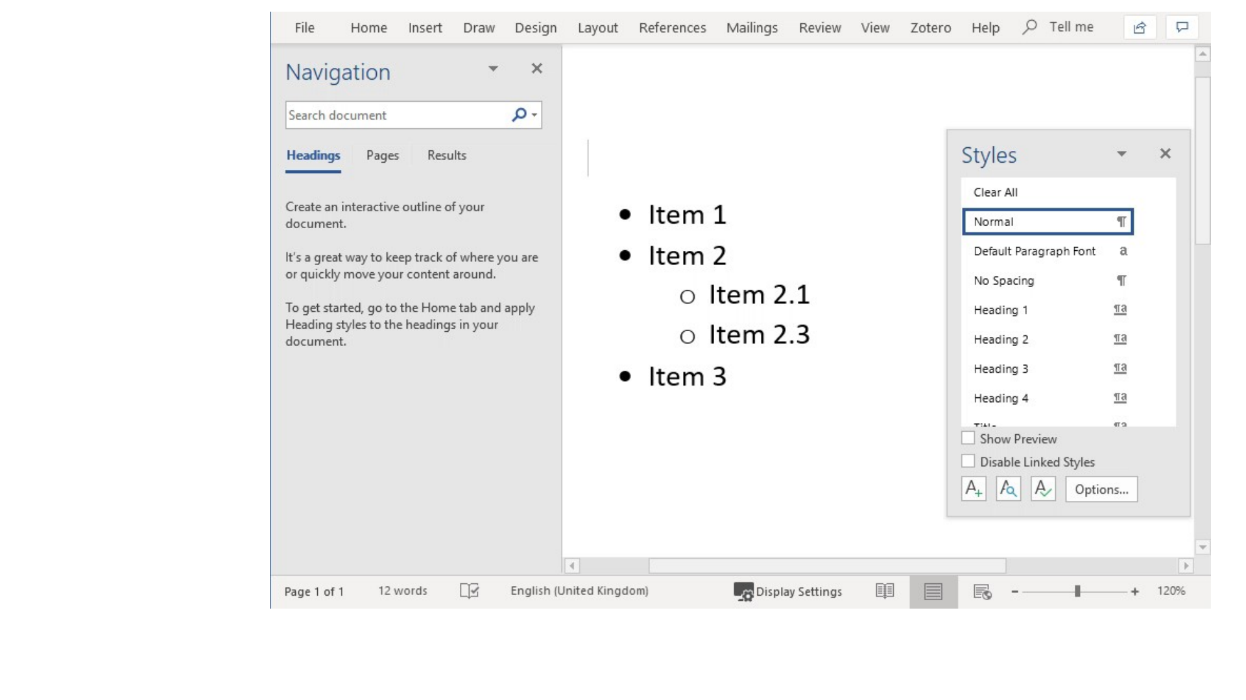This screenshot has width=1246, height=700.
Task: Switch to the Results tab in Navigation
Action: (446, 156)
